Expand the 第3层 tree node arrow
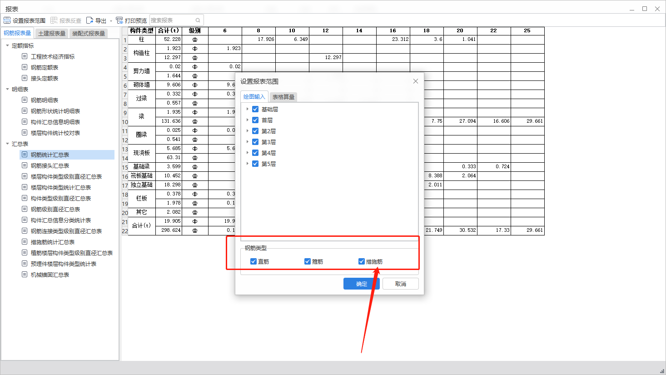This screenshot has width=666, height=375. coord(247,142)
